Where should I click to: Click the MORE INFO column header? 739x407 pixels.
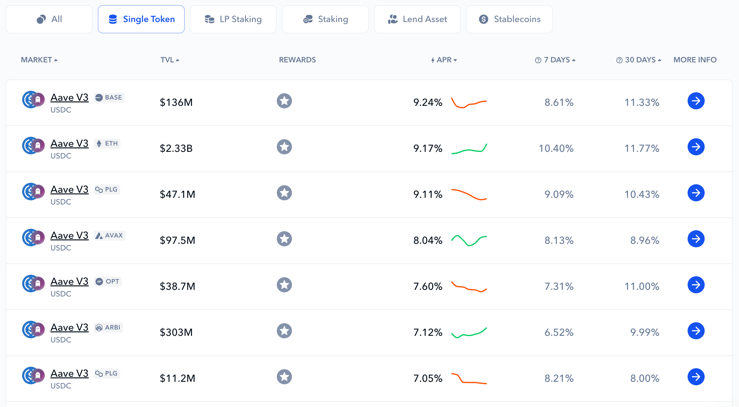695,60
